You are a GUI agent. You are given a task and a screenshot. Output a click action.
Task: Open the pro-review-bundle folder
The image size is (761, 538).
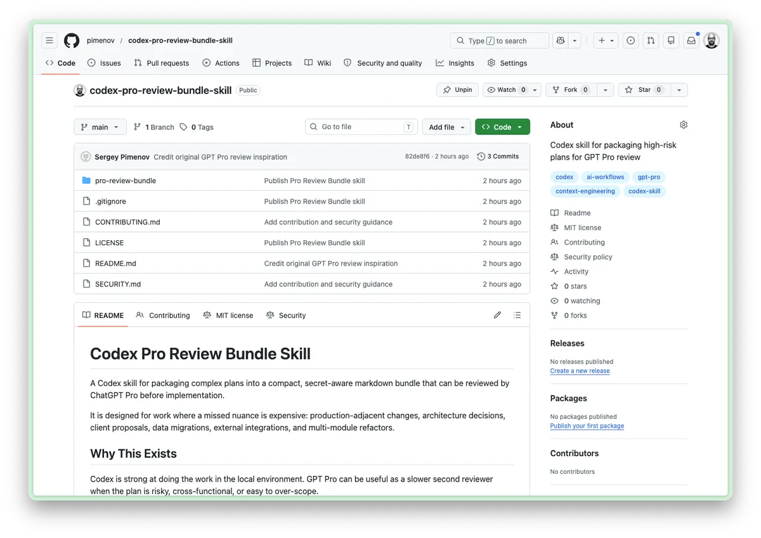(x=126, y=181)
